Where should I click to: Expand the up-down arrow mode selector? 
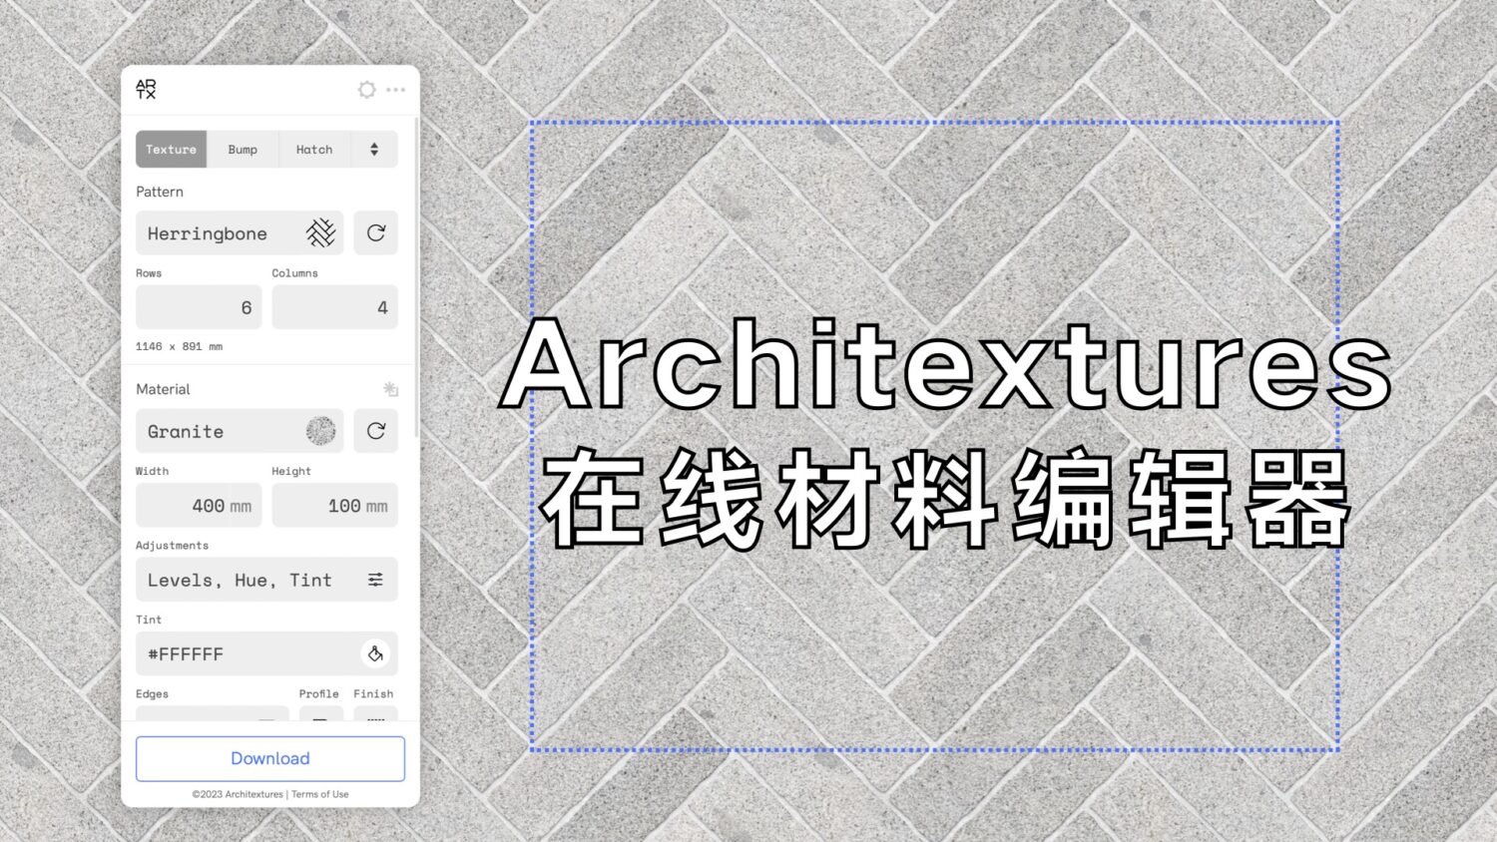374,150
